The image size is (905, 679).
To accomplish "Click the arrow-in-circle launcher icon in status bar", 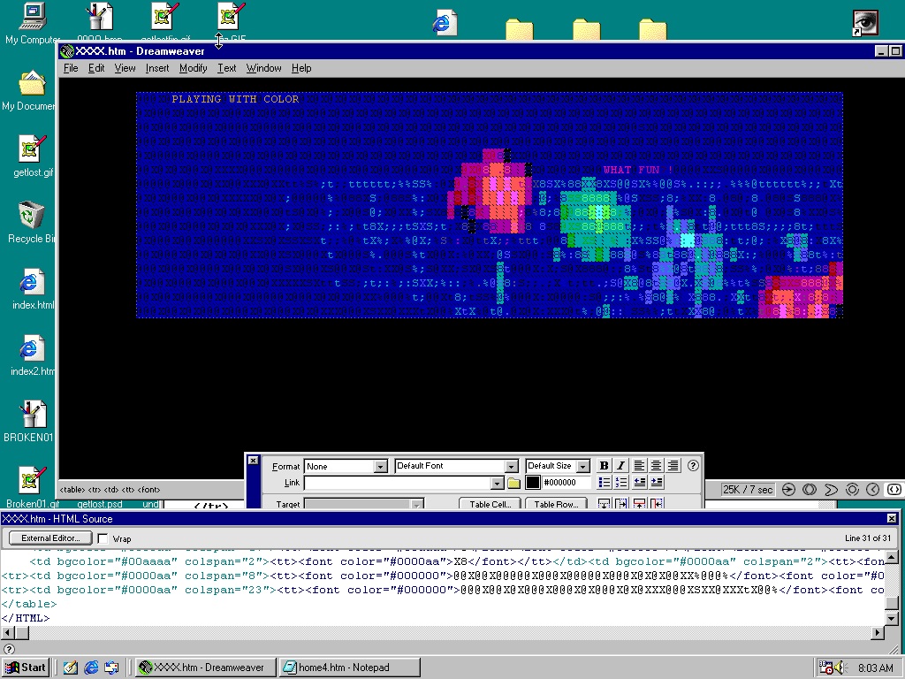I will tap(788, 490).
